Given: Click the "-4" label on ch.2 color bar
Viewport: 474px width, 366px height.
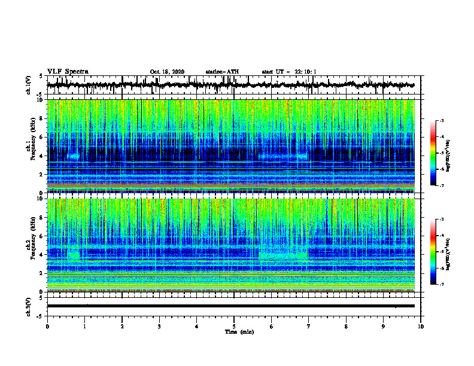Looking at the screenshot, I should 442,235.
